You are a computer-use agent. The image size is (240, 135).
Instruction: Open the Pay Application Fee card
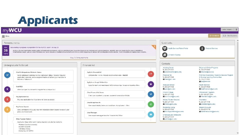[43, 98]
